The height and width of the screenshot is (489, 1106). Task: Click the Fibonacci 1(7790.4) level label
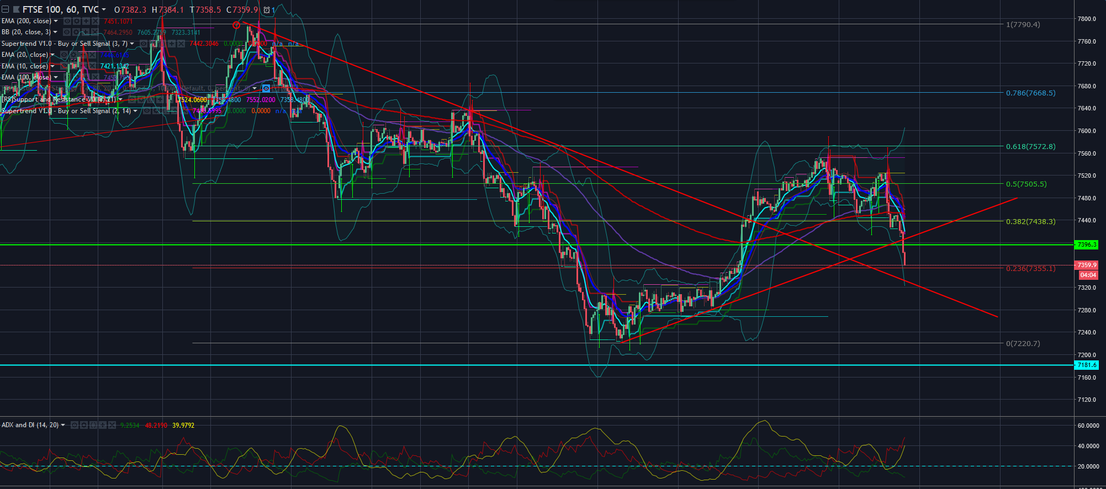(1023, 24)
